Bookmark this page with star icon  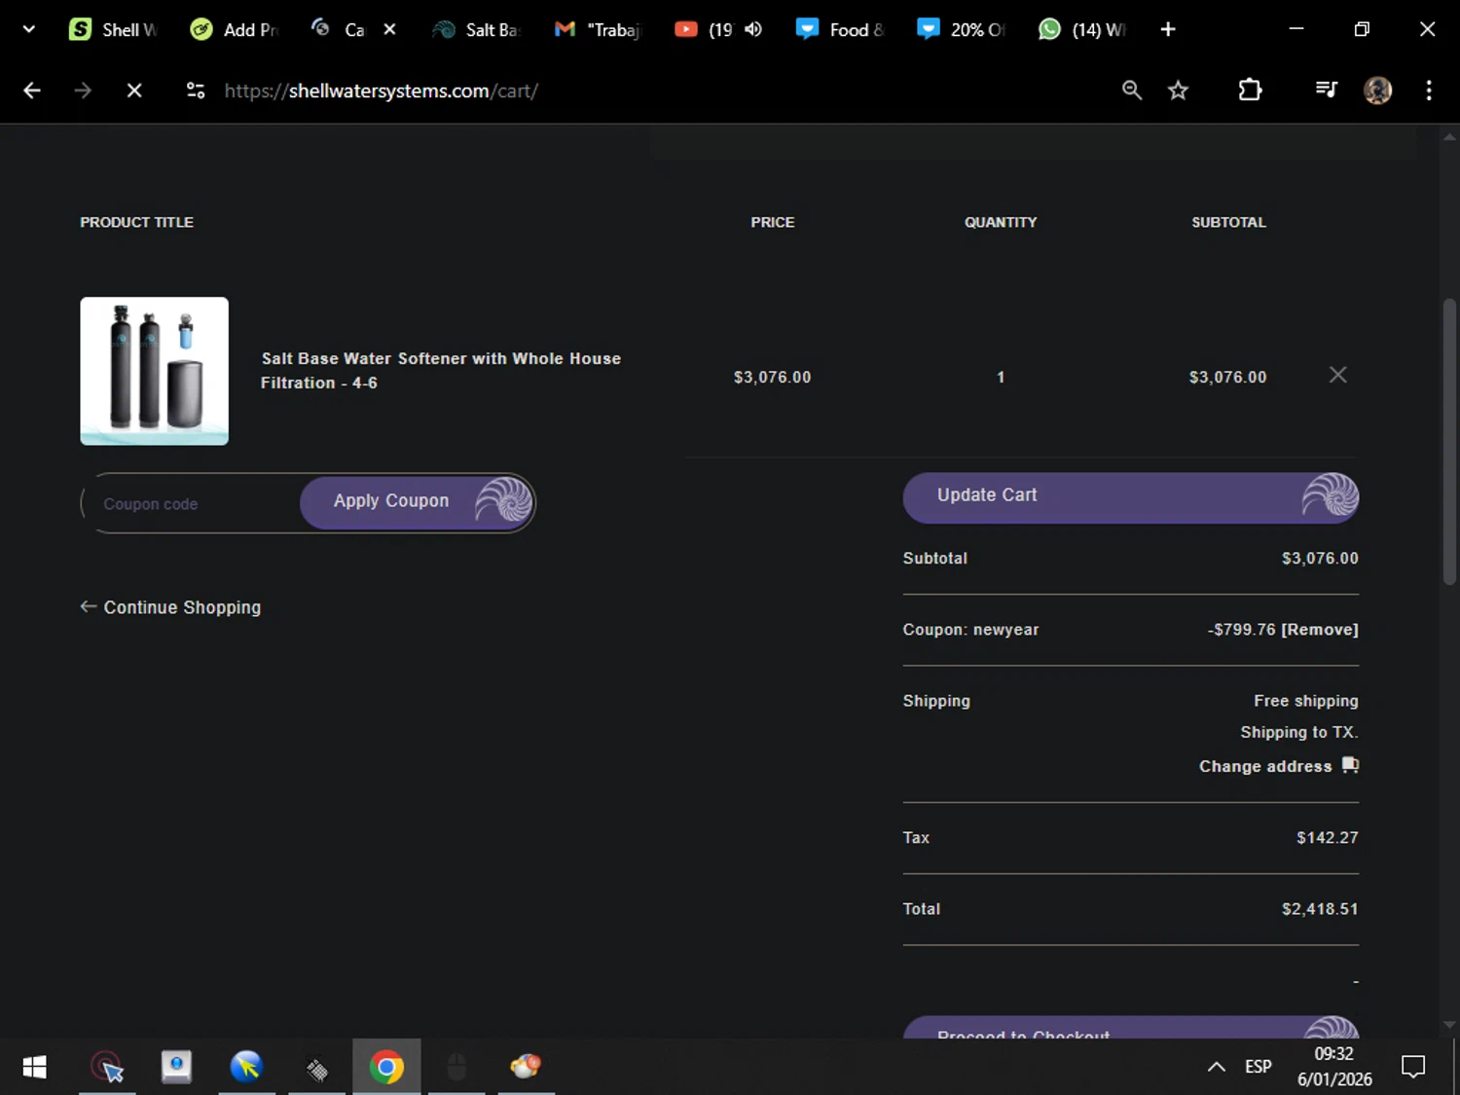pyautogui.click(x=1178, y=91)
